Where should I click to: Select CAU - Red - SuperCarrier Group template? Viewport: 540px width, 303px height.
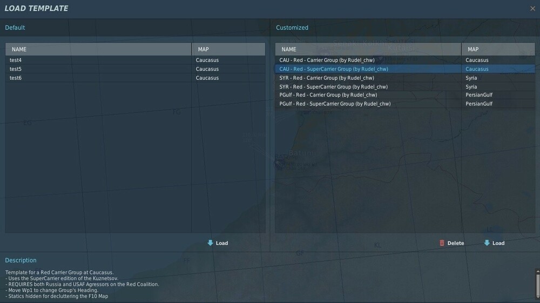(405, 69)
